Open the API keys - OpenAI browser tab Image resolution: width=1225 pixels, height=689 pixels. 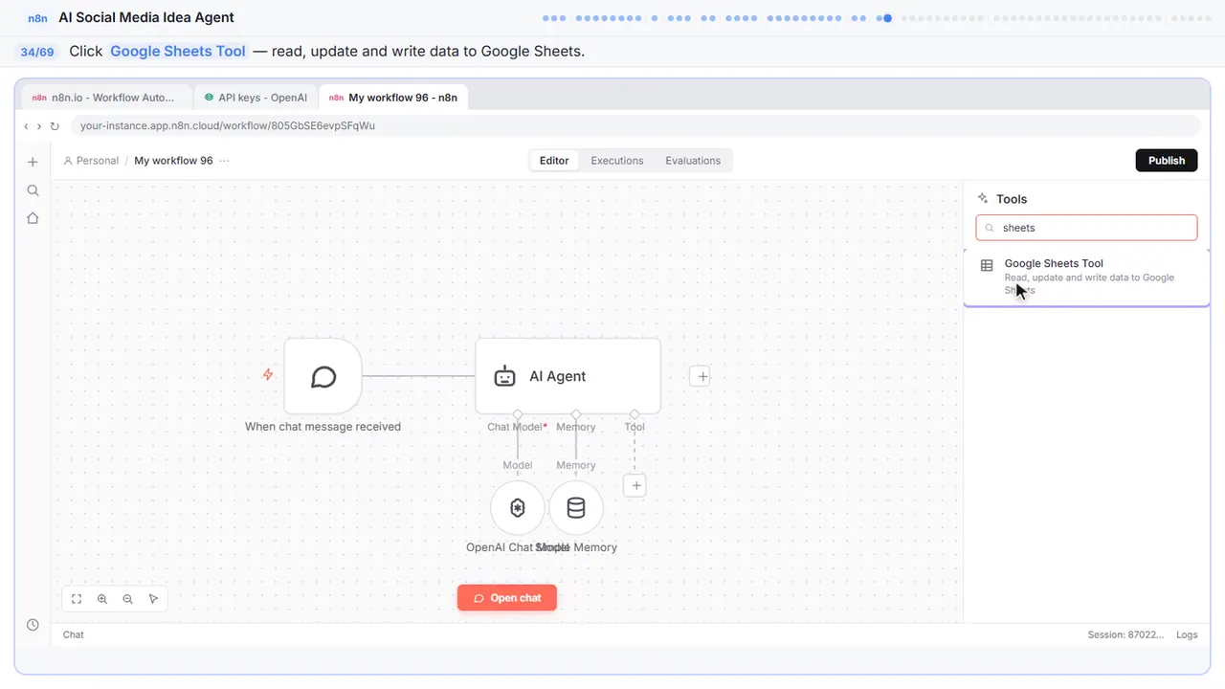[x=256, y=98]
